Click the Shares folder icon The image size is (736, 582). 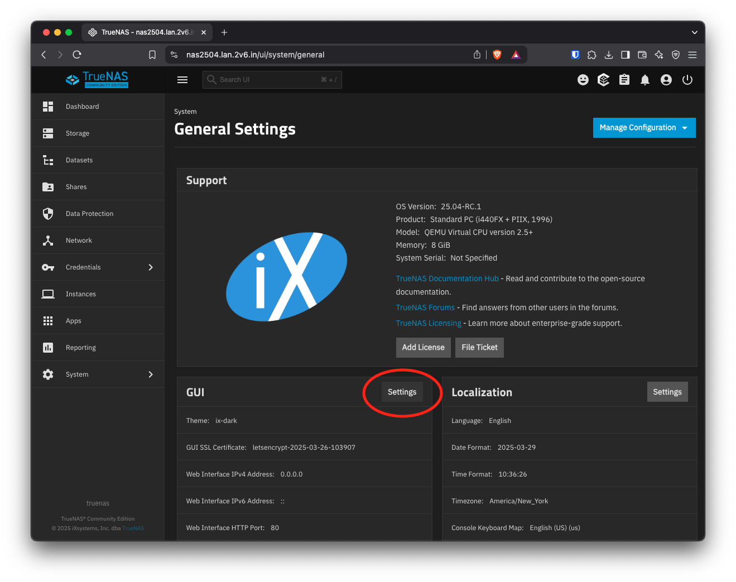[x=48, y=187]
